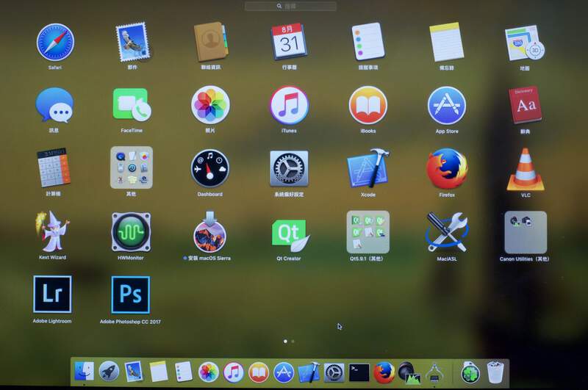The width and height of the screenshot is (588, 390).
Task: Open App Store from the Dock
Action: pos(284,372)
